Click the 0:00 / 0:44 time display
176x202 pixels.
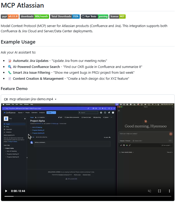(x=18, y=191)
